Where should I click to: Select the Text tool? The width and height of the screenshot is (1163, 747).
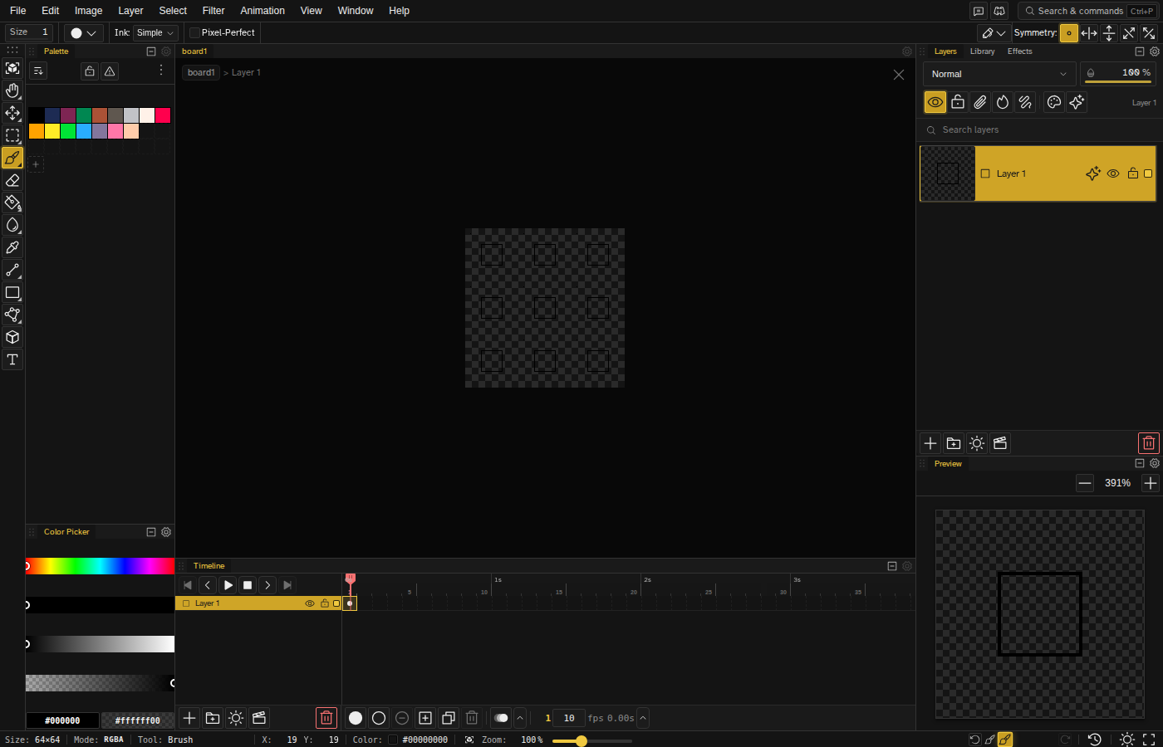click(12, 359)
